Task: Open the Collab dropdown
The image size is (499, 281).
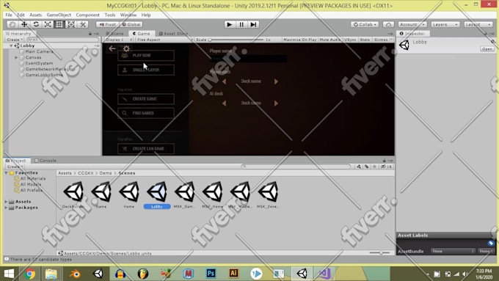Action: tap(365, 24)
